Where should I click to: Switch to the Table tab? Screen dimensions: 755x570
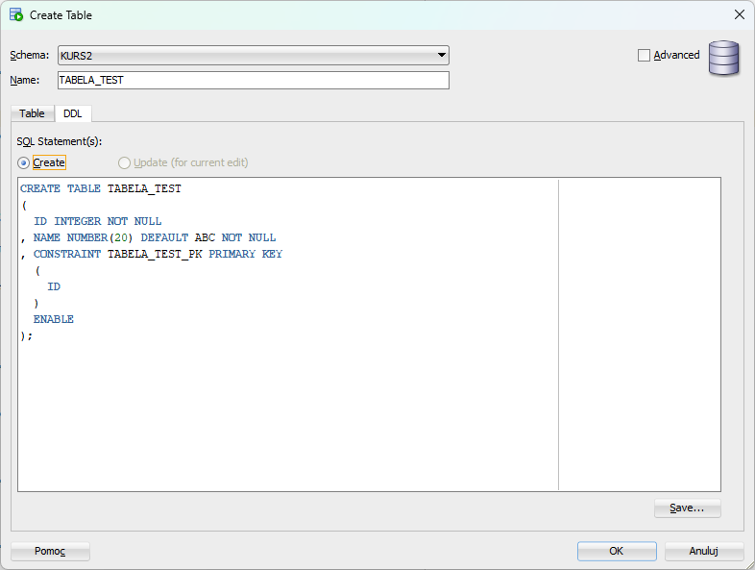[32, 113]
